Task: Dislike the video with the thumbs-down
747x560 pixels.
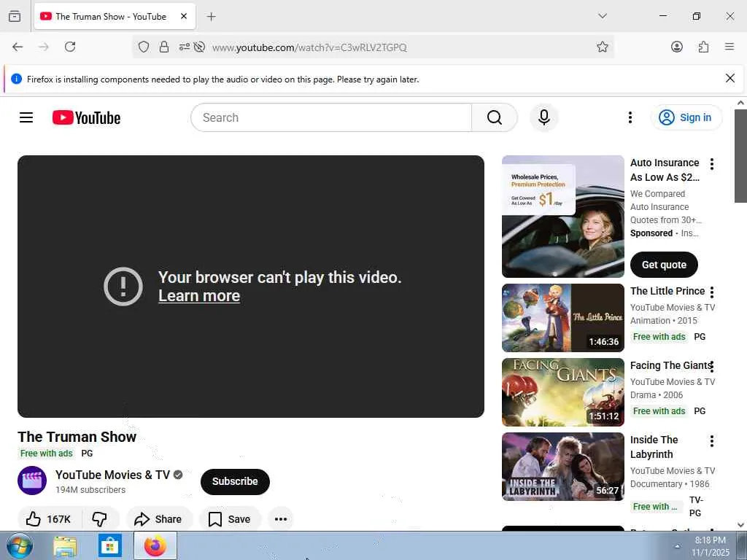Action: [x=99, y=519]
